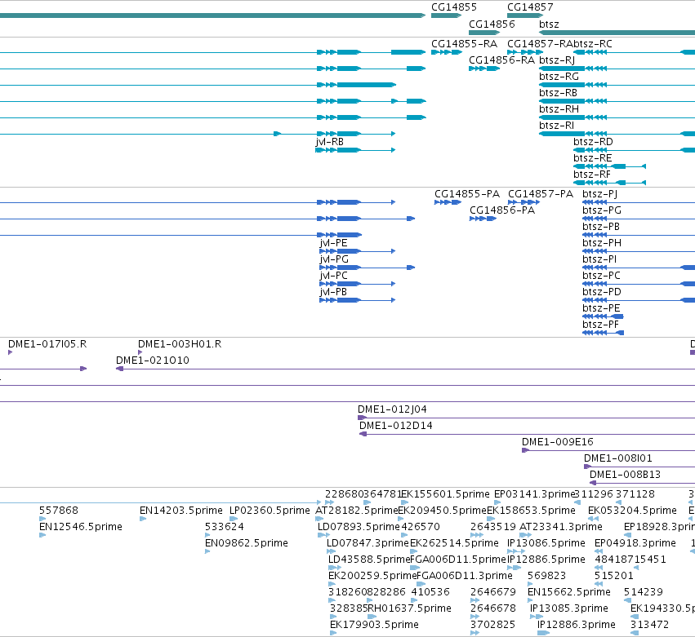Click the 410536 feature label
695x637 pixels.
pos(430,592)
